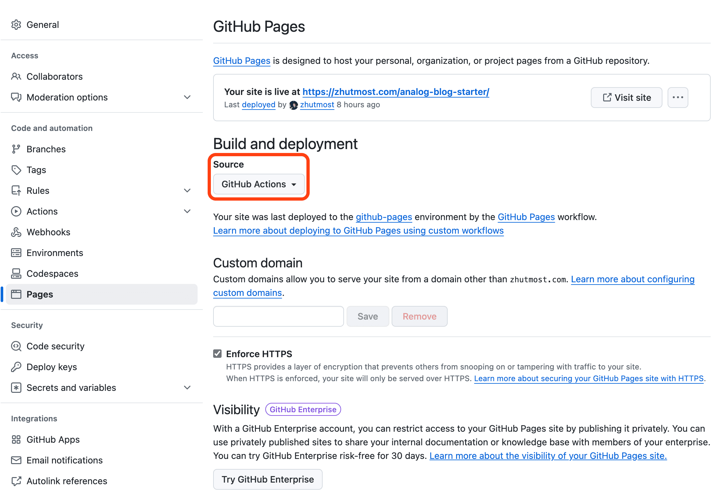Expand the Moderation options section

coord(187,97)
